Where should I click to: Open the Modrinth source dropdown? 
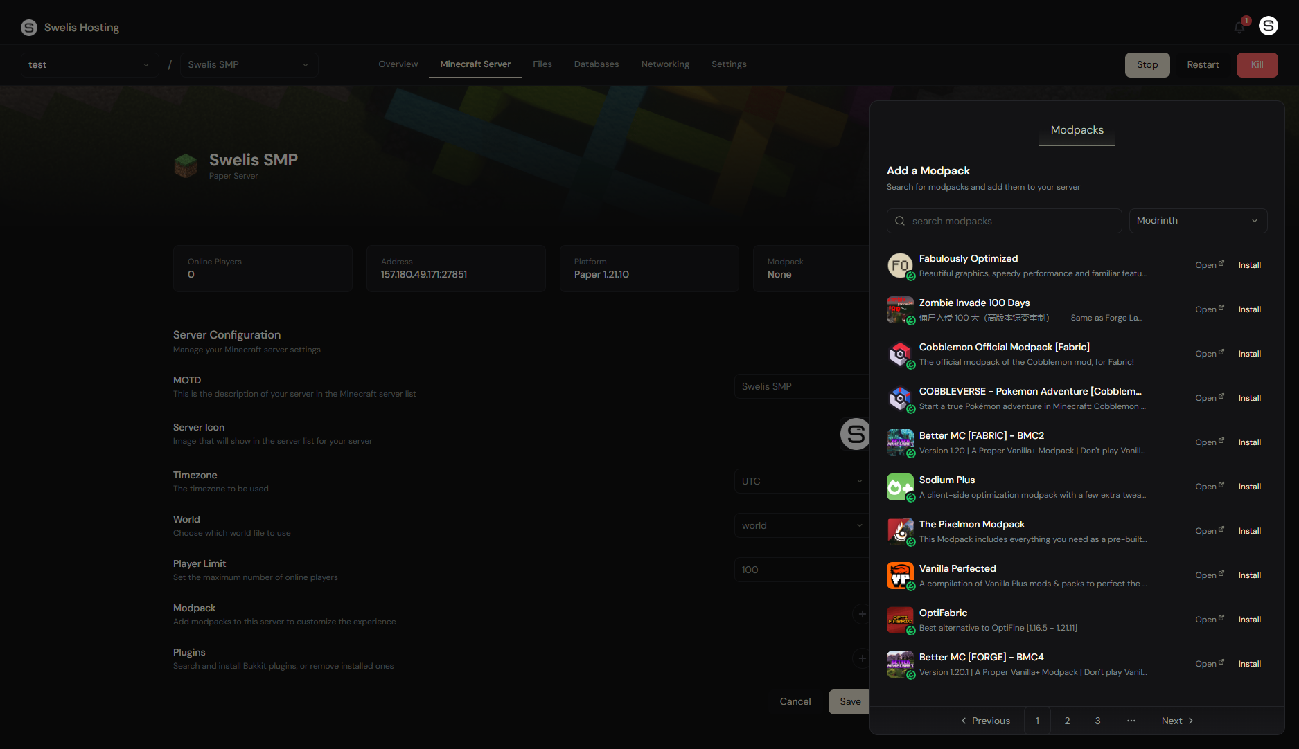pyautogui.click(x=1198, y=220)
